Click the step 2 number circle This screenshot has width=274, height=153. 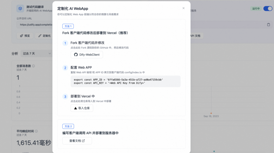(x=65, y=68)
